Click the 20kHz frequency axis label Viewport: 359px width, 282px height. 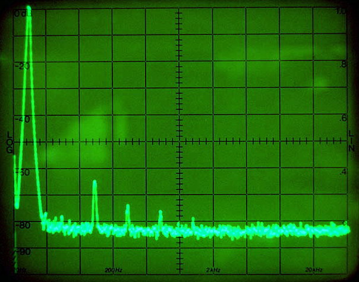[x=314, y=270]
